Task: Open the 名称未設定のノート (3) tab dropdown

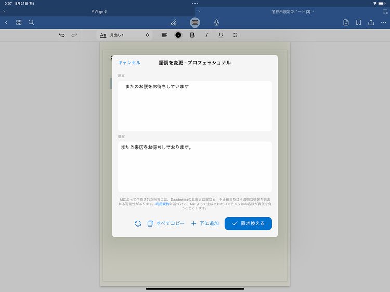Action: 293,11
